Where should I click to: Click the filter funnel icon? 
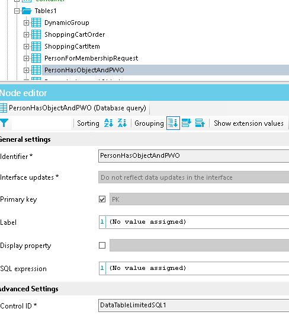pos(4,123)
